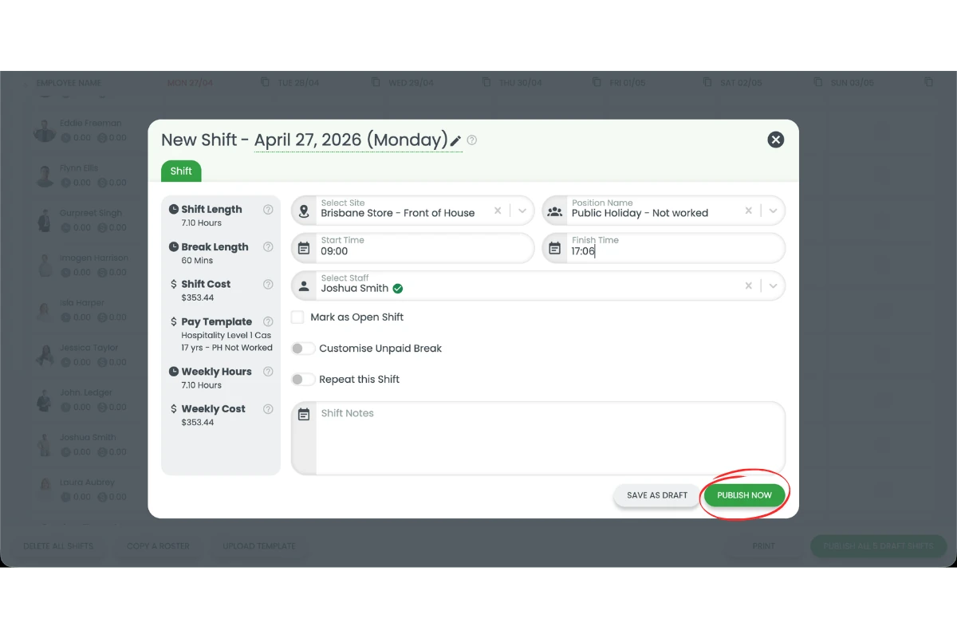The height and width of the screenshot is (638, 957).
Task: Click the Shift Cost dollar icon
Action: 174,284
